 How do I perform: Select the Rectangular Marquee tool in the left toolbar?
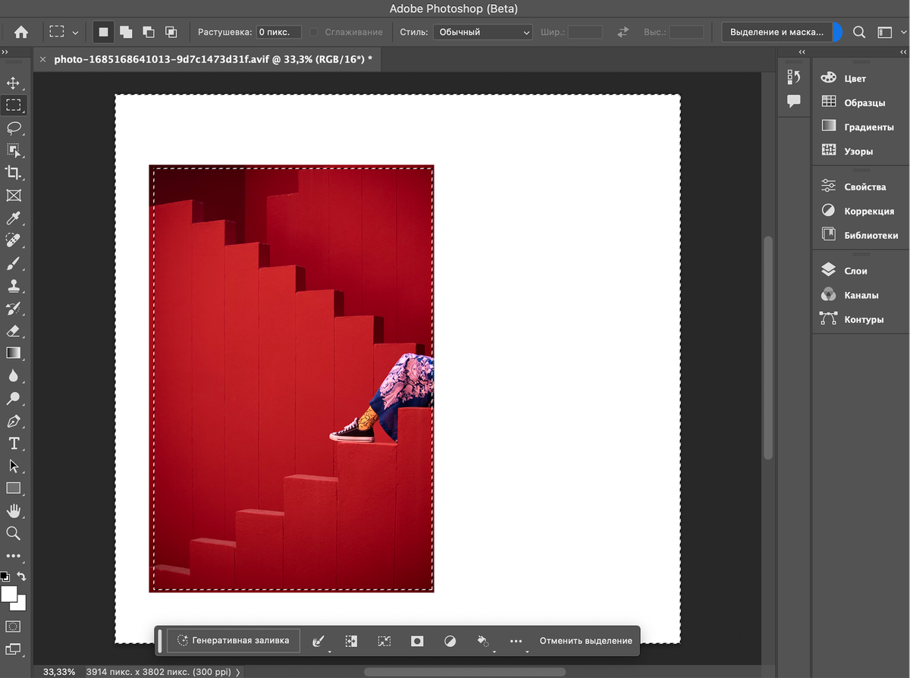pyautogui.click(x=13, y=105)
